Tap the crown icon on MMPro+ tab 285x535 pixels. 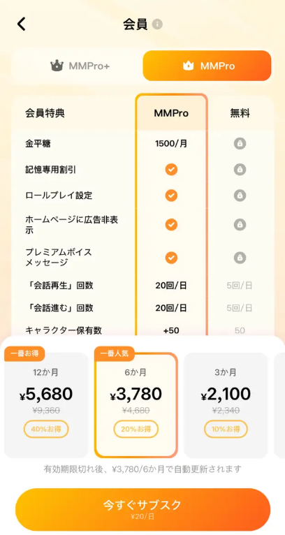pyautogui.click(x=56, y=66)
